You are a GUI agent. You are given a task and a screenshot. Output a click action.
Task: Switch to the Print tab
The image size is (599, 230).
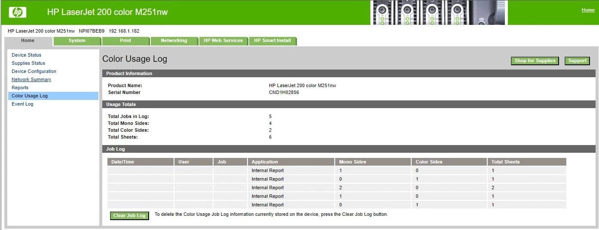(x=125, y=41)
